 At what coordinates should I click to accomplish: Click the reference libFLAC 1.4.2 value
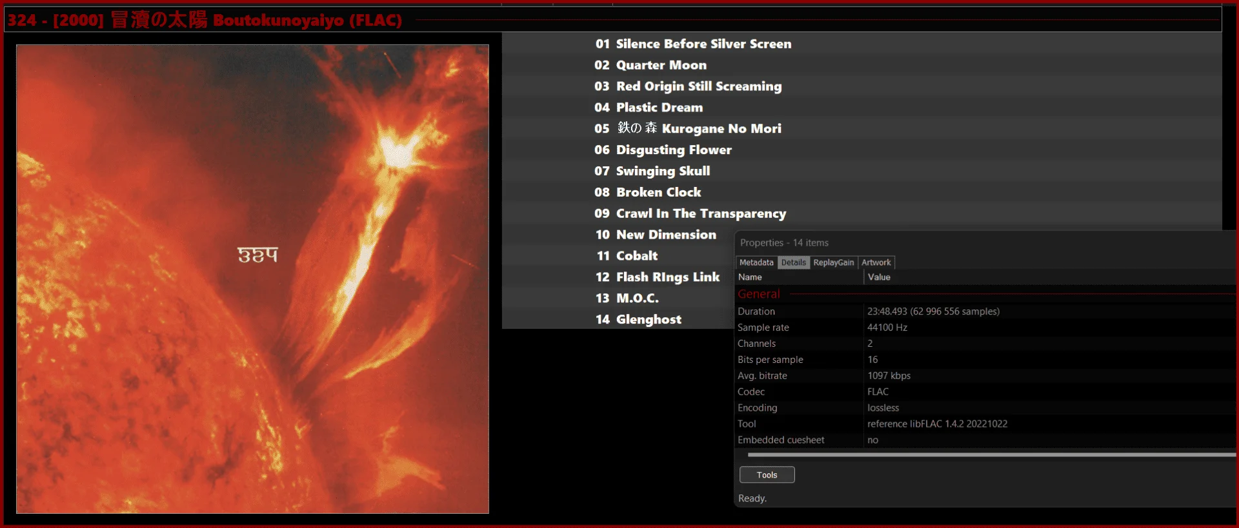coord(937,424)
